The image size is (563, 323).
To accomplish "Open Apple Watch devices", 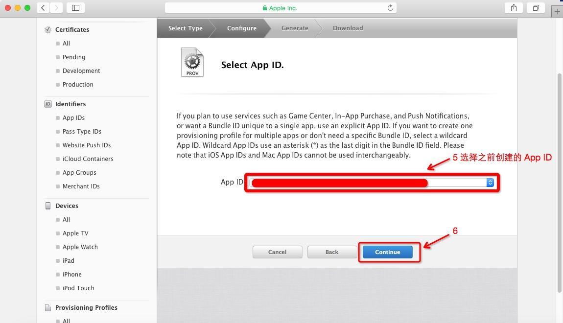I will tap(80, 247).
